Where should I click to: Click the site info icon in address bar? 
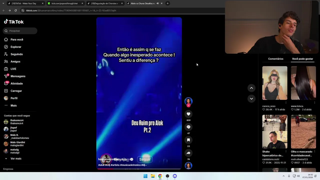coord(23,10)
